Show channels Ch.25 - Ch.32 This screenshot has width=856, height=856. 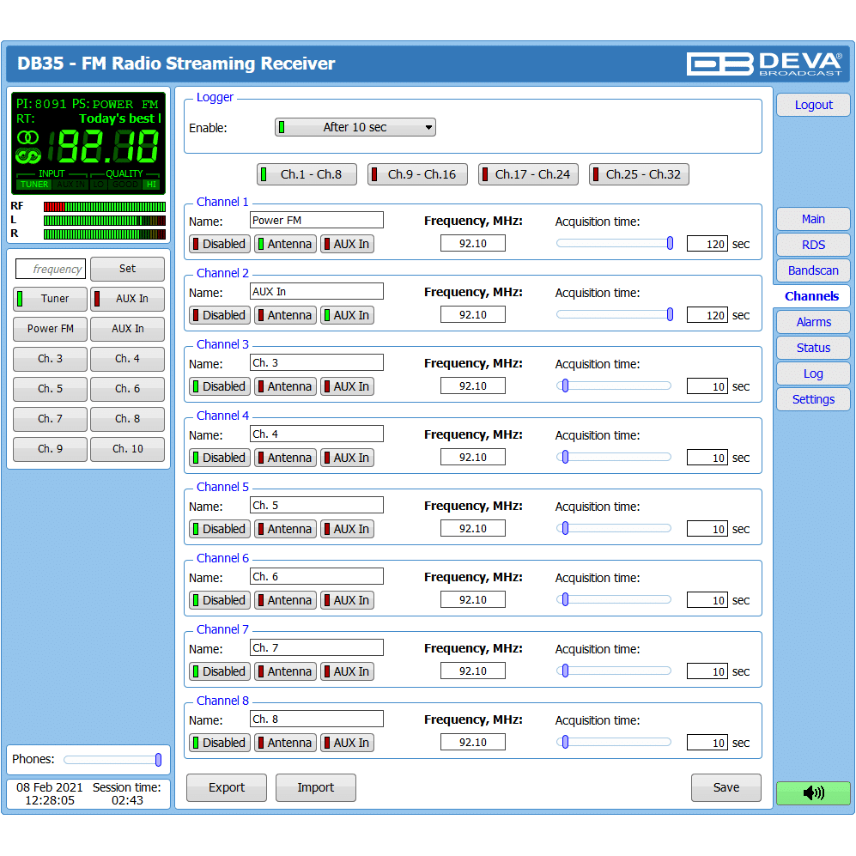point(639,174)
